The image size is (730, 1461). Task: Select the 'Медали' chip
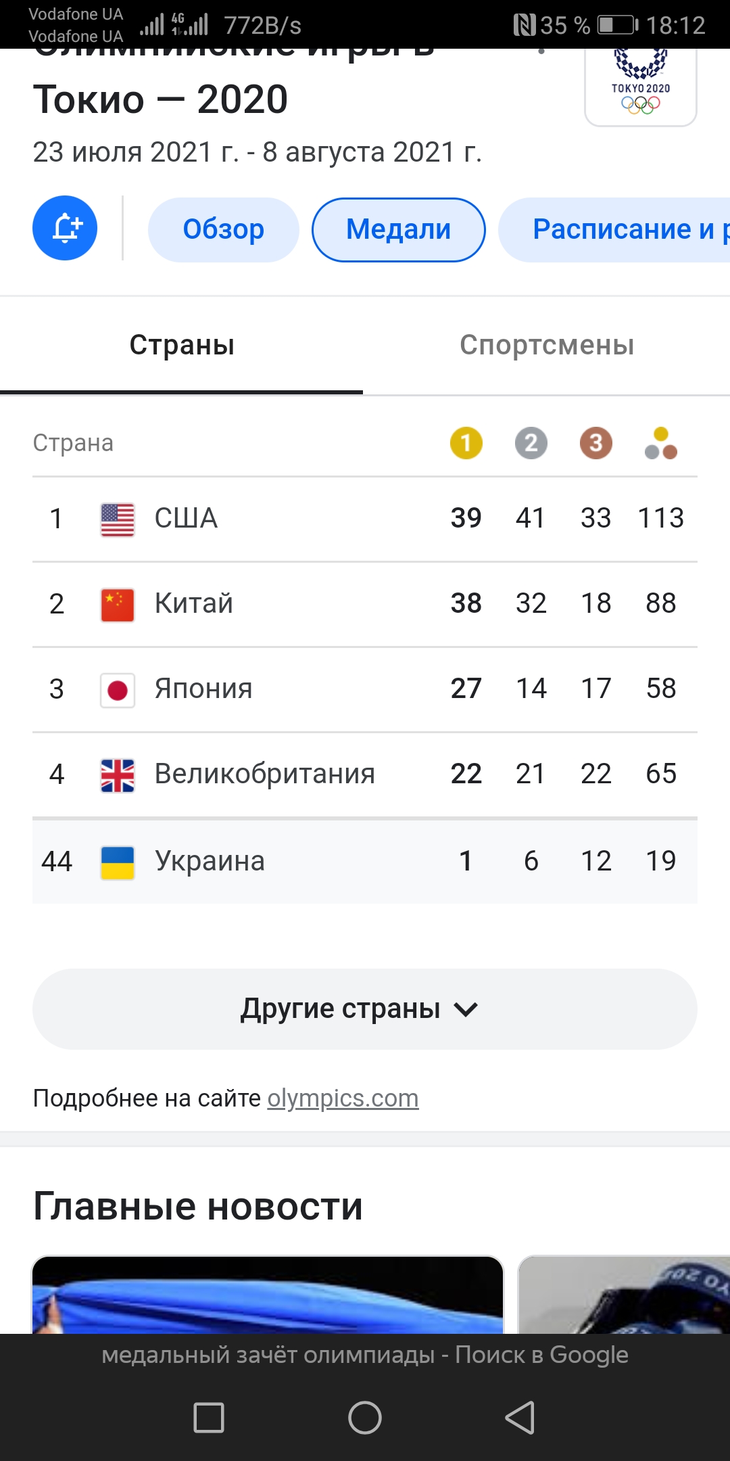398,229
